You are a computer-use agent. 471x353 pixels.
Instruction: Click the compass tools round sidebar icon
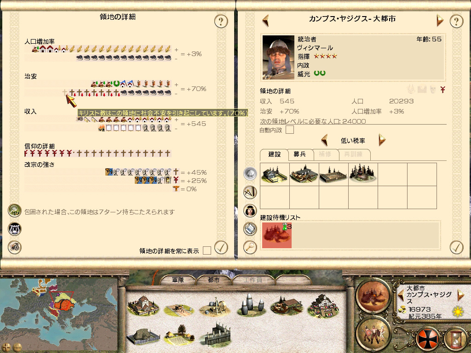[250, 192]
